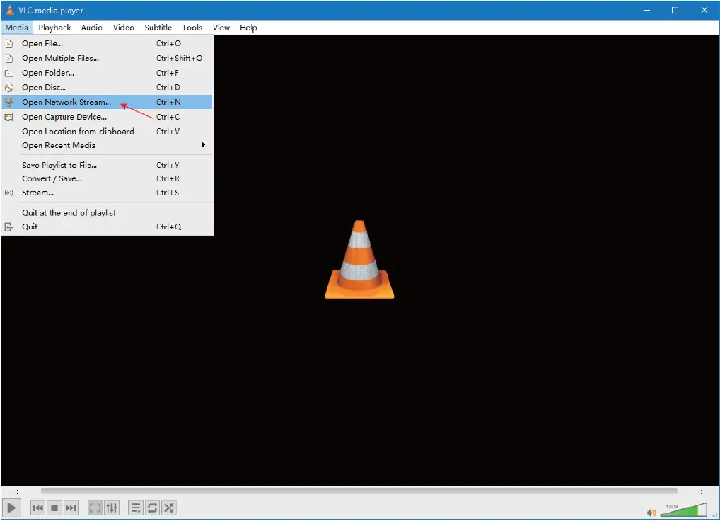This screenshot has width=720, height=521.
Task: Stop playback with the stop icon
Action: (54, 508)
